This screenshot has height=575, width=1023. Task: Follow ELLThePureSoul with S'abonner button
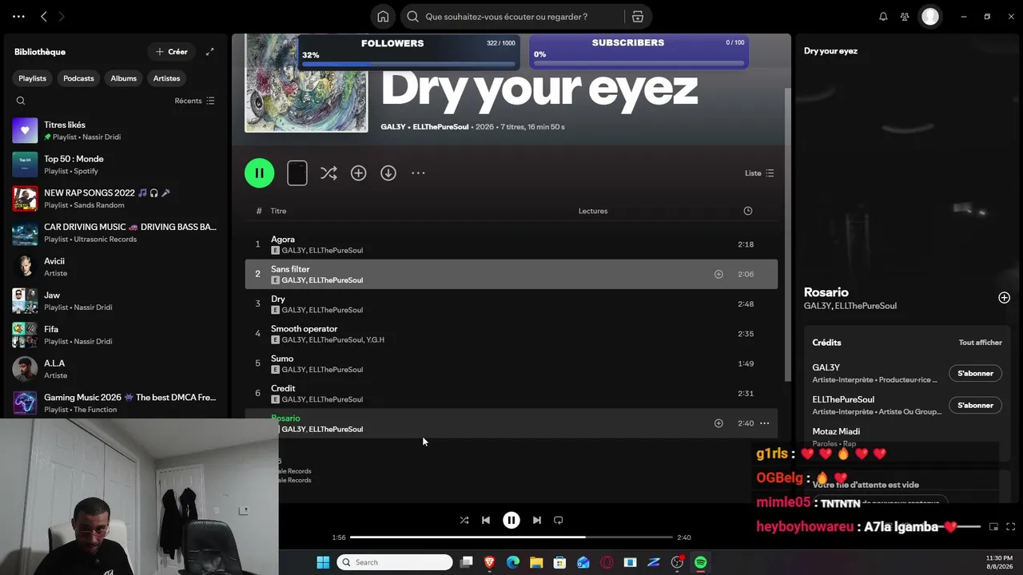click(975, 405)
